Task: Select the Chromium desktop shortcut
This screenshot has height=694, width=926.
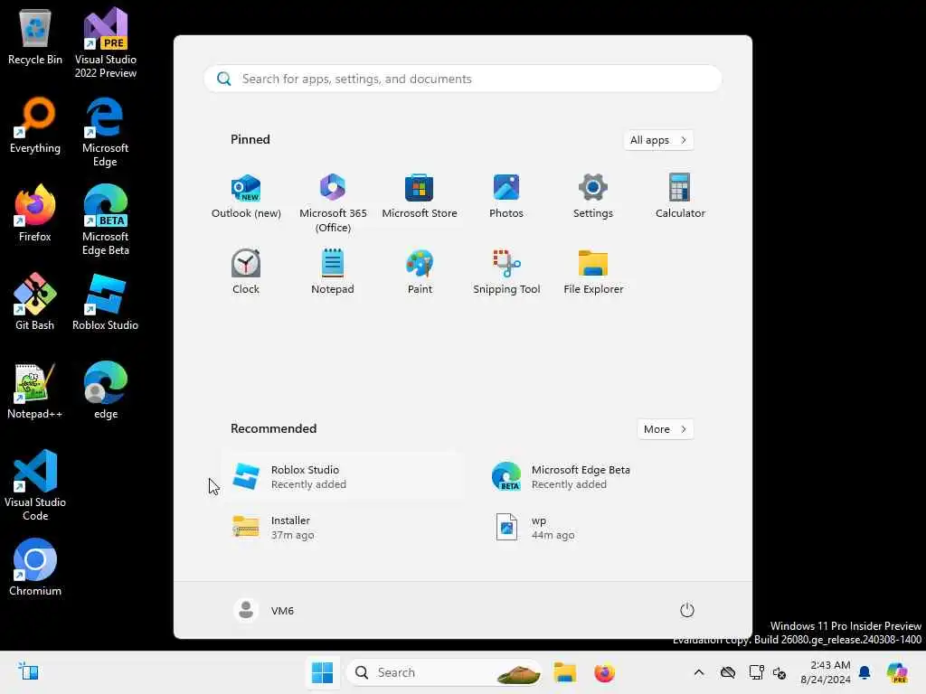Action: pyautogui.click(x=35, y=567)
